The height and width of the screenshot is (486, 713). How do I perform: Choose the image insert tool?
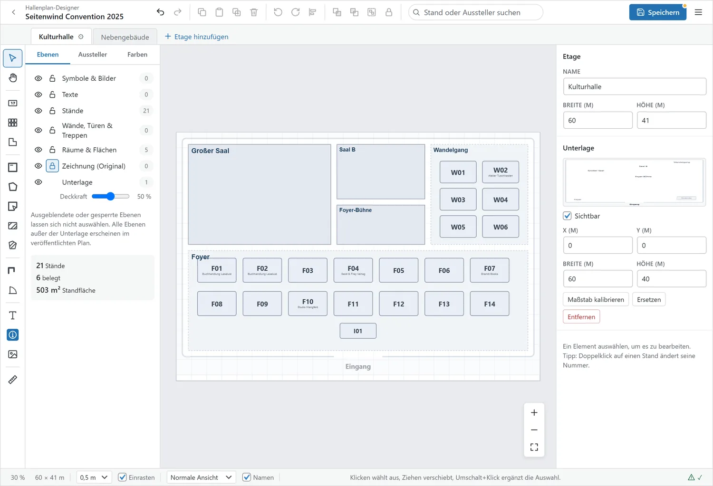13,354
